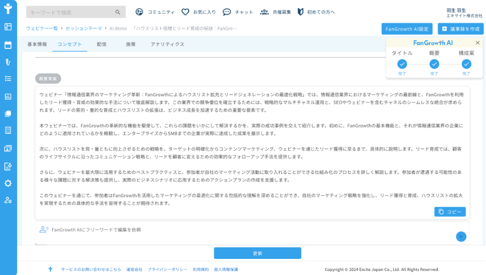Click the コピー button
Viewport: 486px width, 275px height.
click(450, 212)
